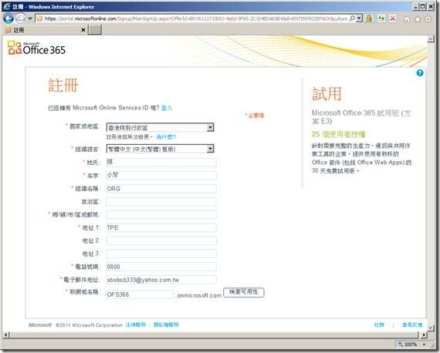
Task: Click the browser Back arrow button
Action: click(x=8, y=18)
